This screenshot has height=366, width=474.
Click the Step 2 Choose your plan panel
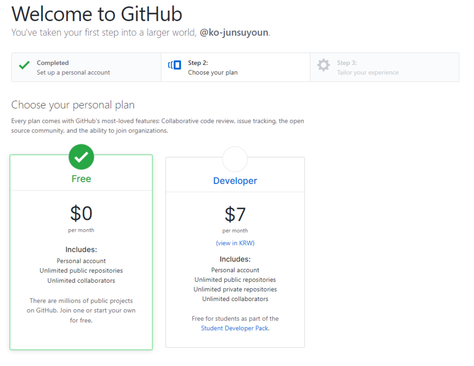click(x=235, y=67)
